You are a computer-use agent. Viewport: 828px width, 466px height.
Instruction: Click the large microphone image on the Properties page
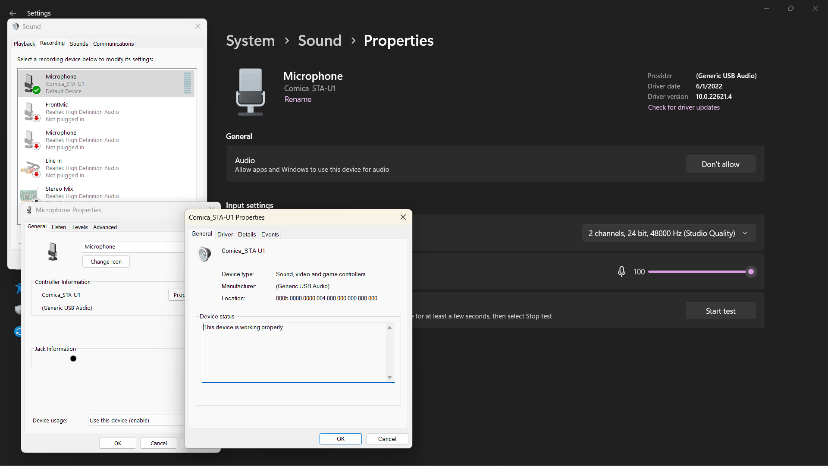[251, 91]
